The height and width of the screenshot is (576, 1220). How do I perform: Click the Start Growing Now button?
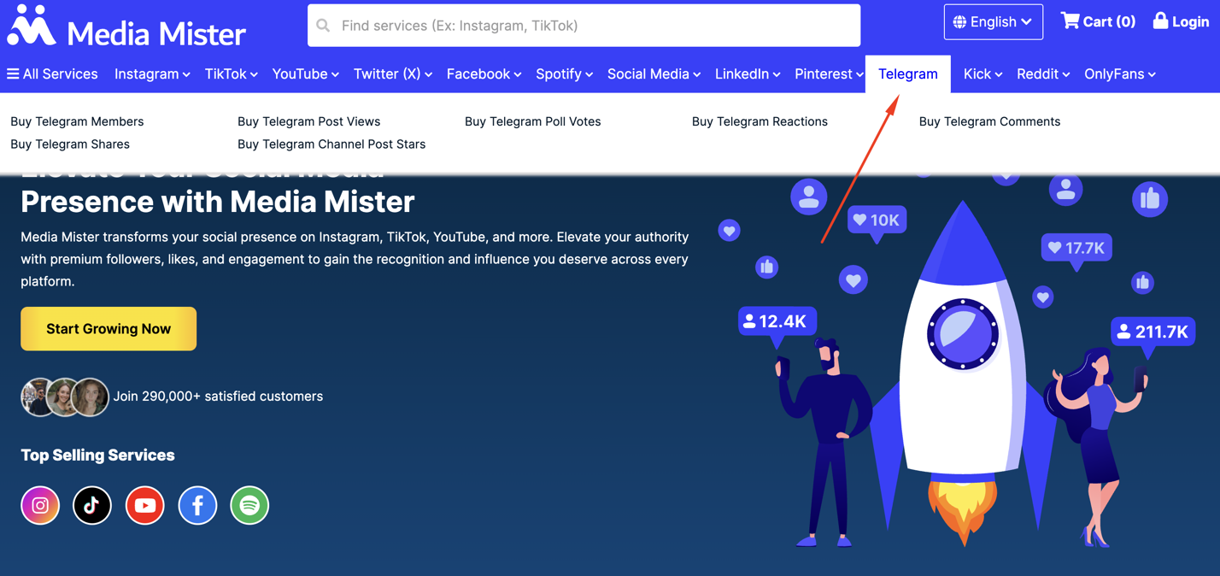(x=108, y=328)
